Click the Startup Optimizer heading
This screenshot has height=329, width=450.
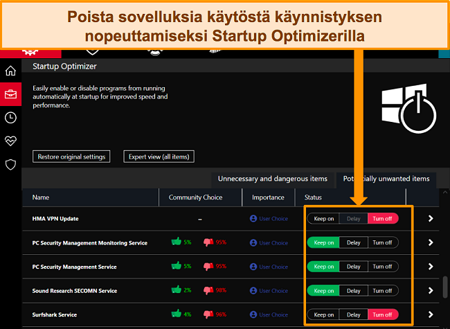(x=64, y=66)
